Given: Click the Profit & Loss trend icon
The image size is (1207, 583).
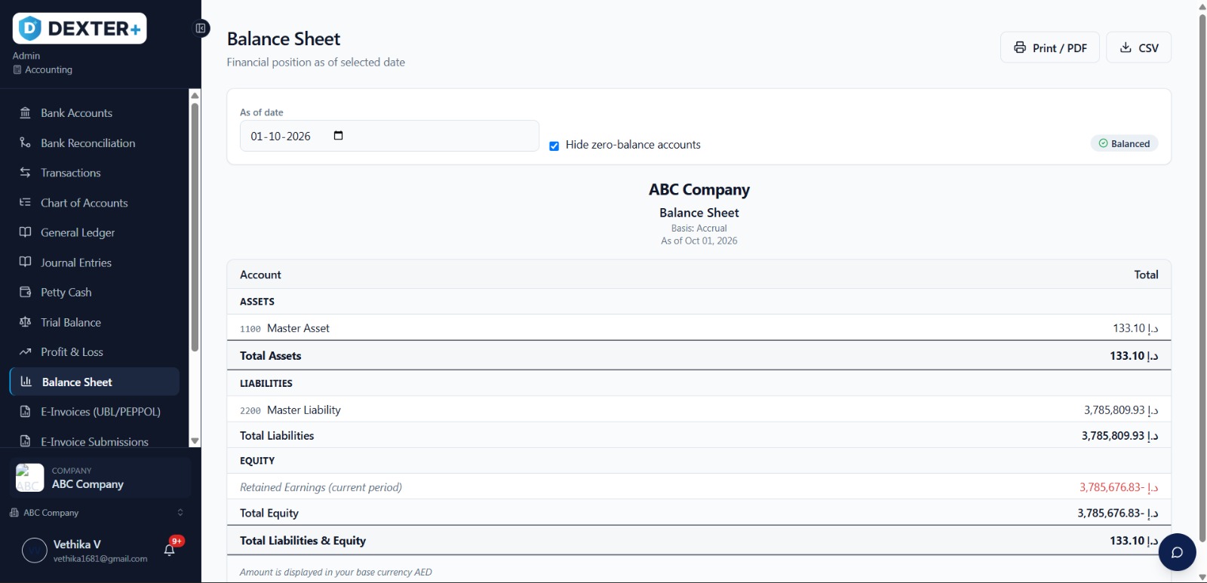Looking at the screenshot, I should (x=26, y=351).
